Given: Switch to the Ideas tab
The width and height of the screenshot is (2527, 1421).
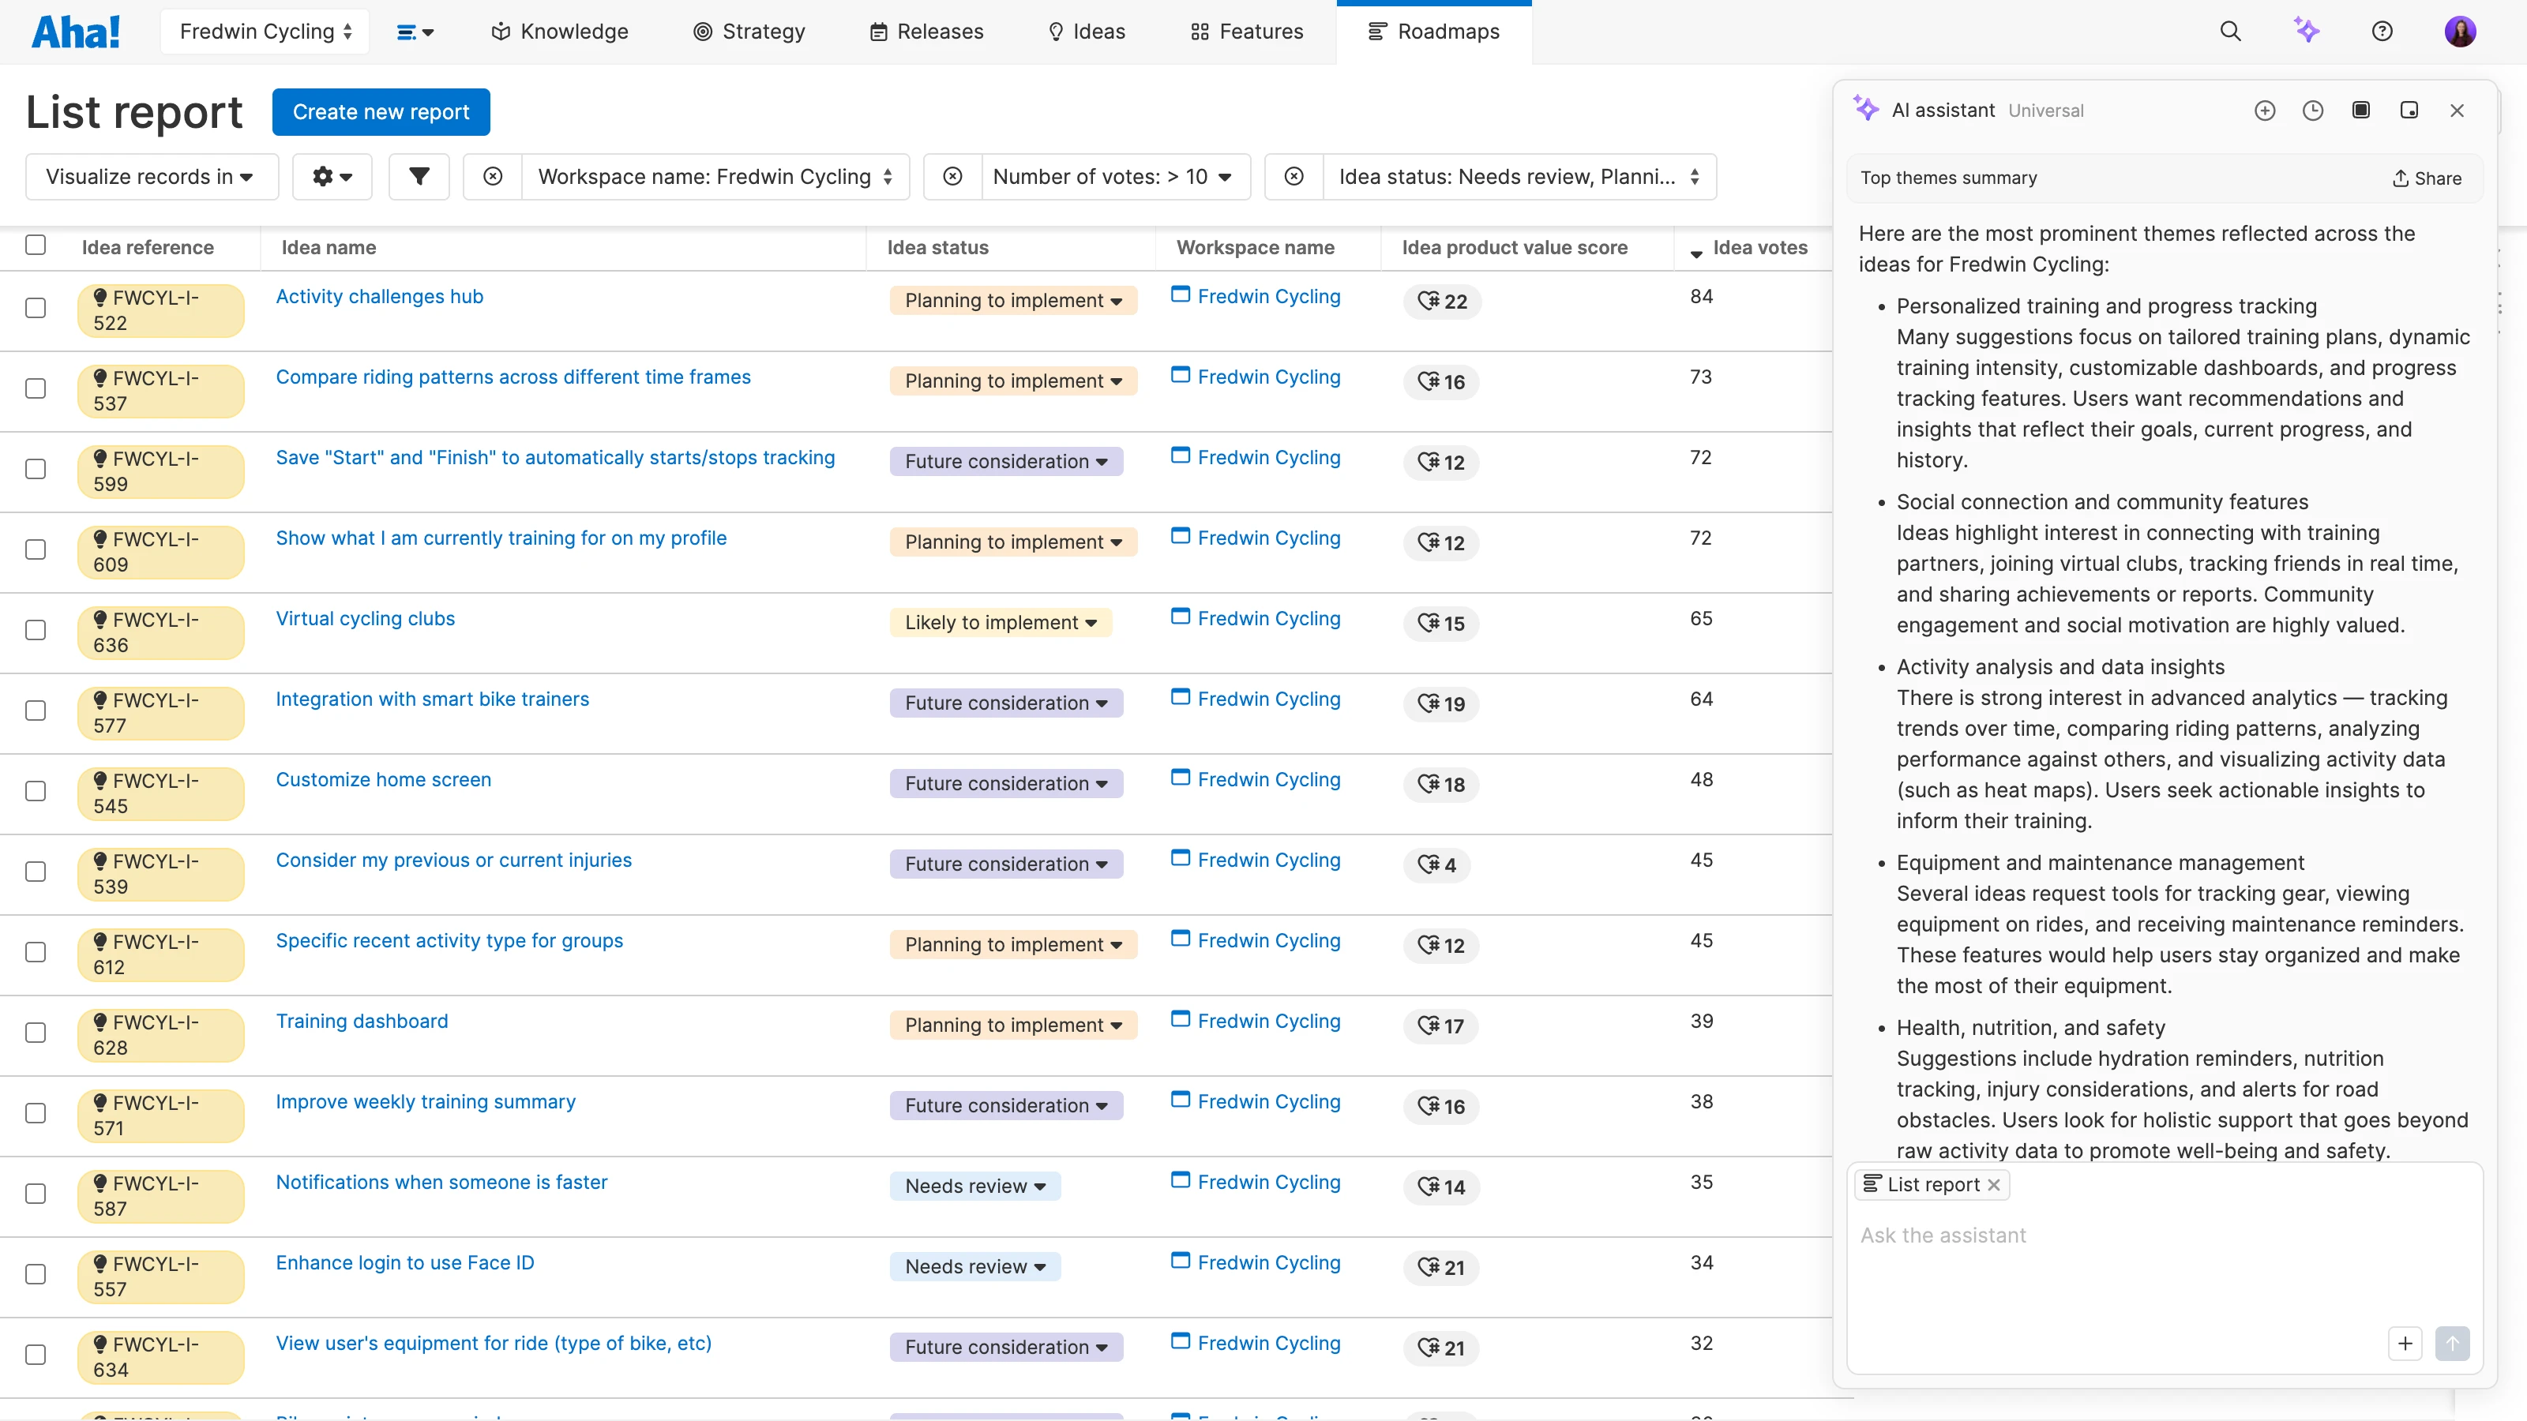Looking at the screenshot, I should pyautogui.click(x=1086, y=31).
